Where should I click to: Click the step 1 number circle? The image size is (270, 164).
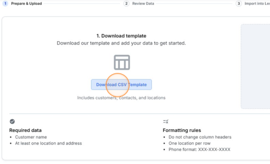(x=5, y=4)
